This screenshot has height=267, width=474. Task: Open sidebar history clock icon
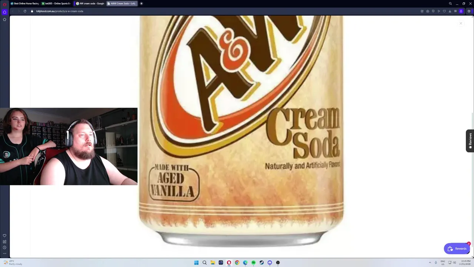click(4, 247)
